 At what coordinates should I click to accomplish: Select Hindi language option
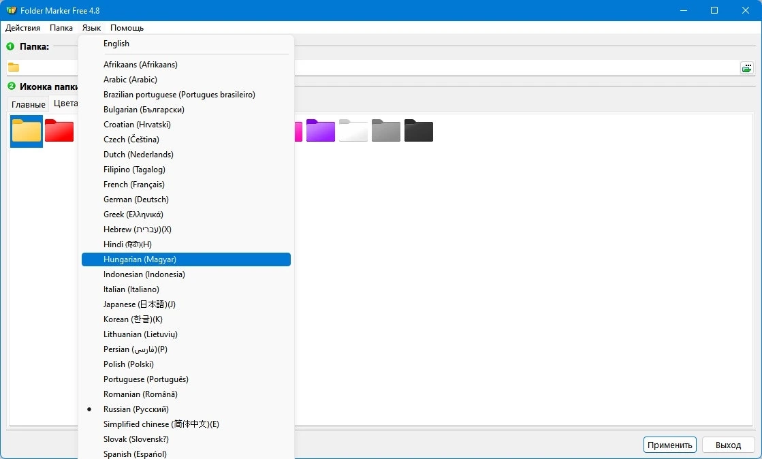click(x=186, y=244)
